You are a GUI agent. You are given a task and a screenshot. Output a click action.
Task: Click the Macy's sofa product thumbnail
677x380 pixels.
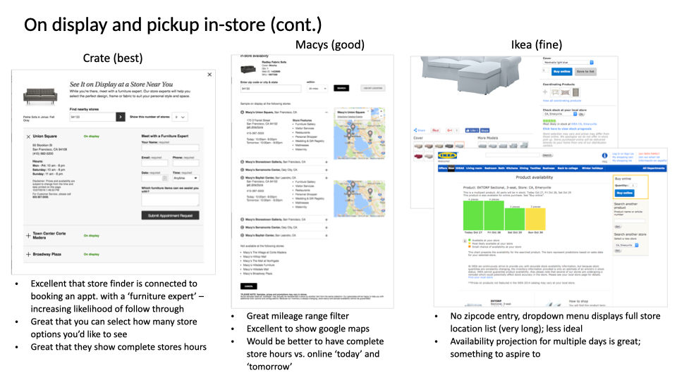(248, 69)
